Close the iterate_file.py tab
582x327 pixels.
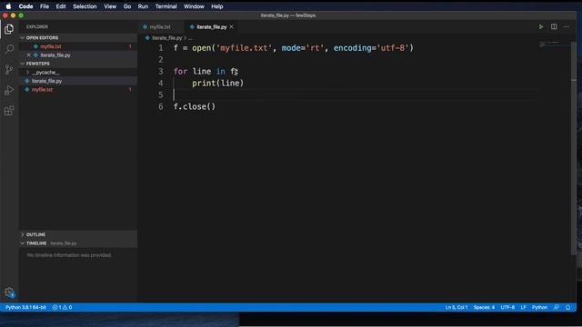tap(231, 26)
